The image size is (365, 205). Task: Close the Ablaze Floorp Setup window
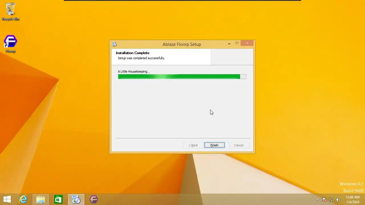pos(247,43)
